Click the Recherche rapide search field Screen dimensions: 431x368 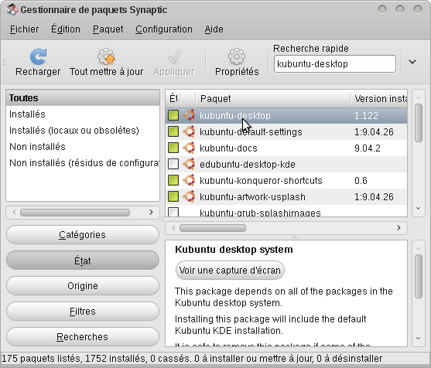point(335,64)
